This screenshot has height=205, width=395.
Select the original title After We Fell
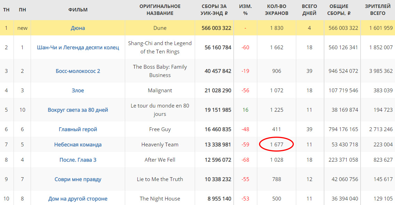160,160
